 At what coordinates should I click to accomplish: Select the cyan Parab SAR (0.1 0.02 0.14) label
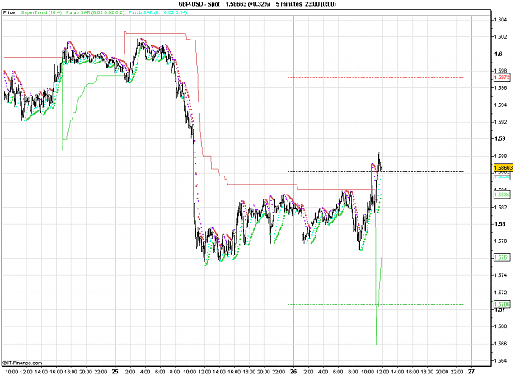click(x=158, y=12)
